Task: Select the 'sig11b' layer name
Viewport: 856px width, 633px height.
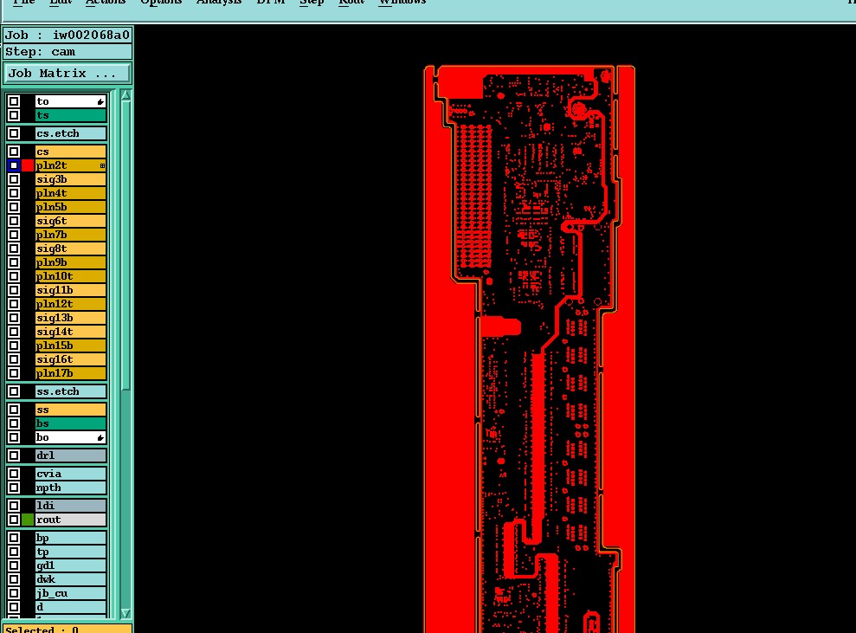Action: (70, 290)
